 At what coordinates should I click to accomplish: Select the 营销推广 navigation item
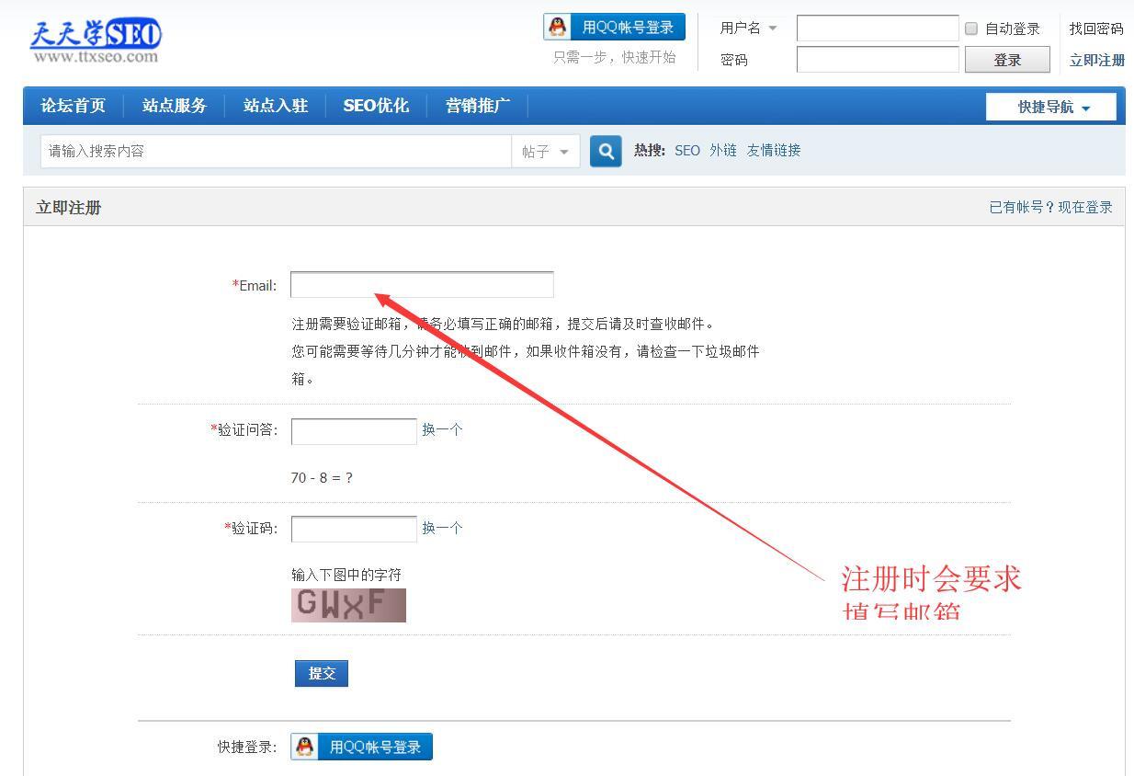point(476,106)
